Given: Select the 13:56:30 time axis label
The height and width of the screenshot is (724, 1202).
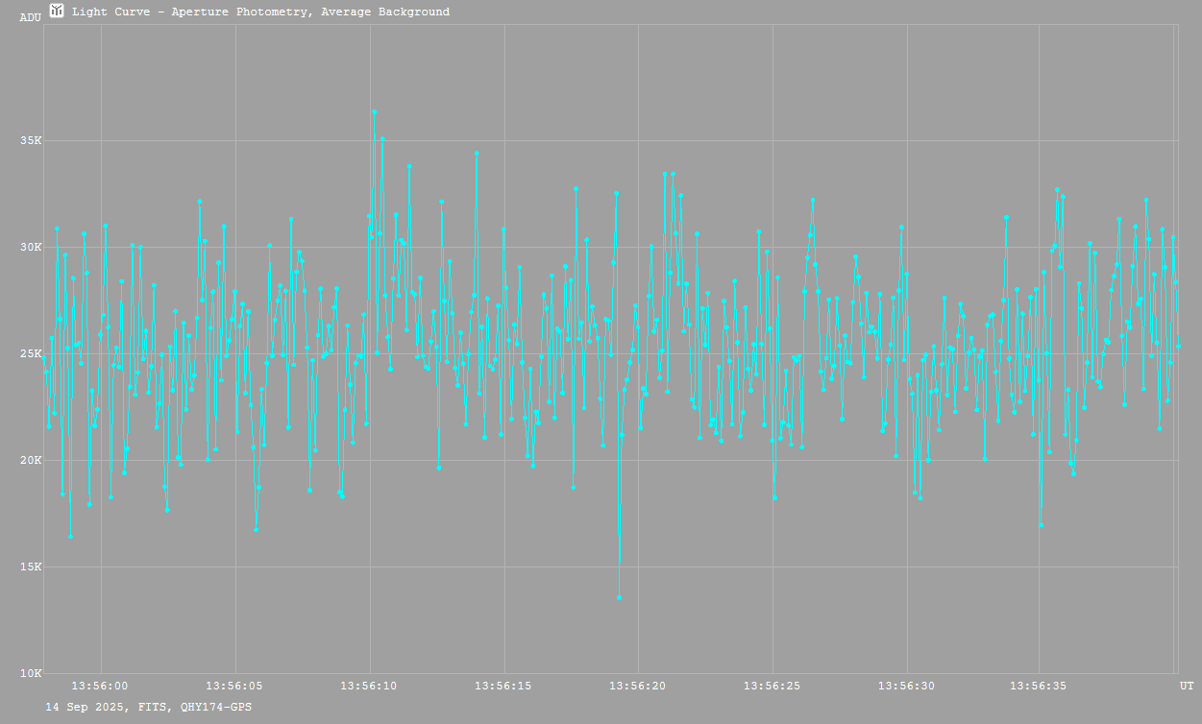Looking at the screenshot, I should tap(907, 687).
